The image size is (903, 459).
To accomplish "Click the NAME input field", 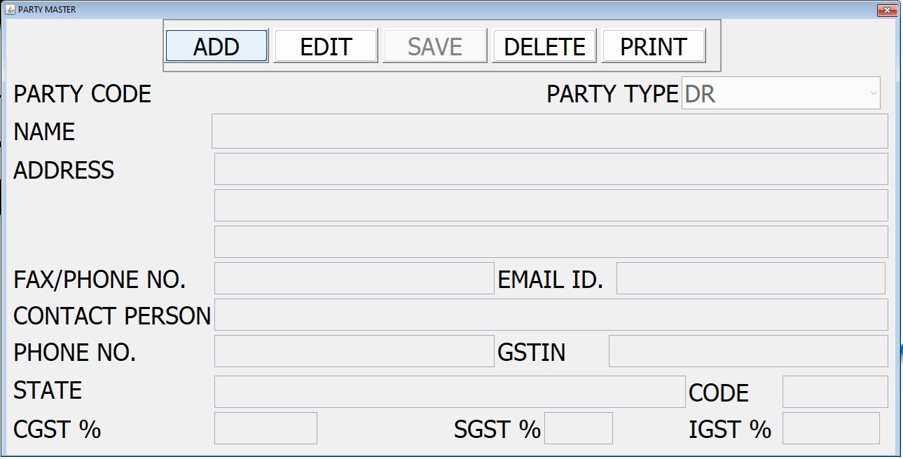I will [549, 131].
